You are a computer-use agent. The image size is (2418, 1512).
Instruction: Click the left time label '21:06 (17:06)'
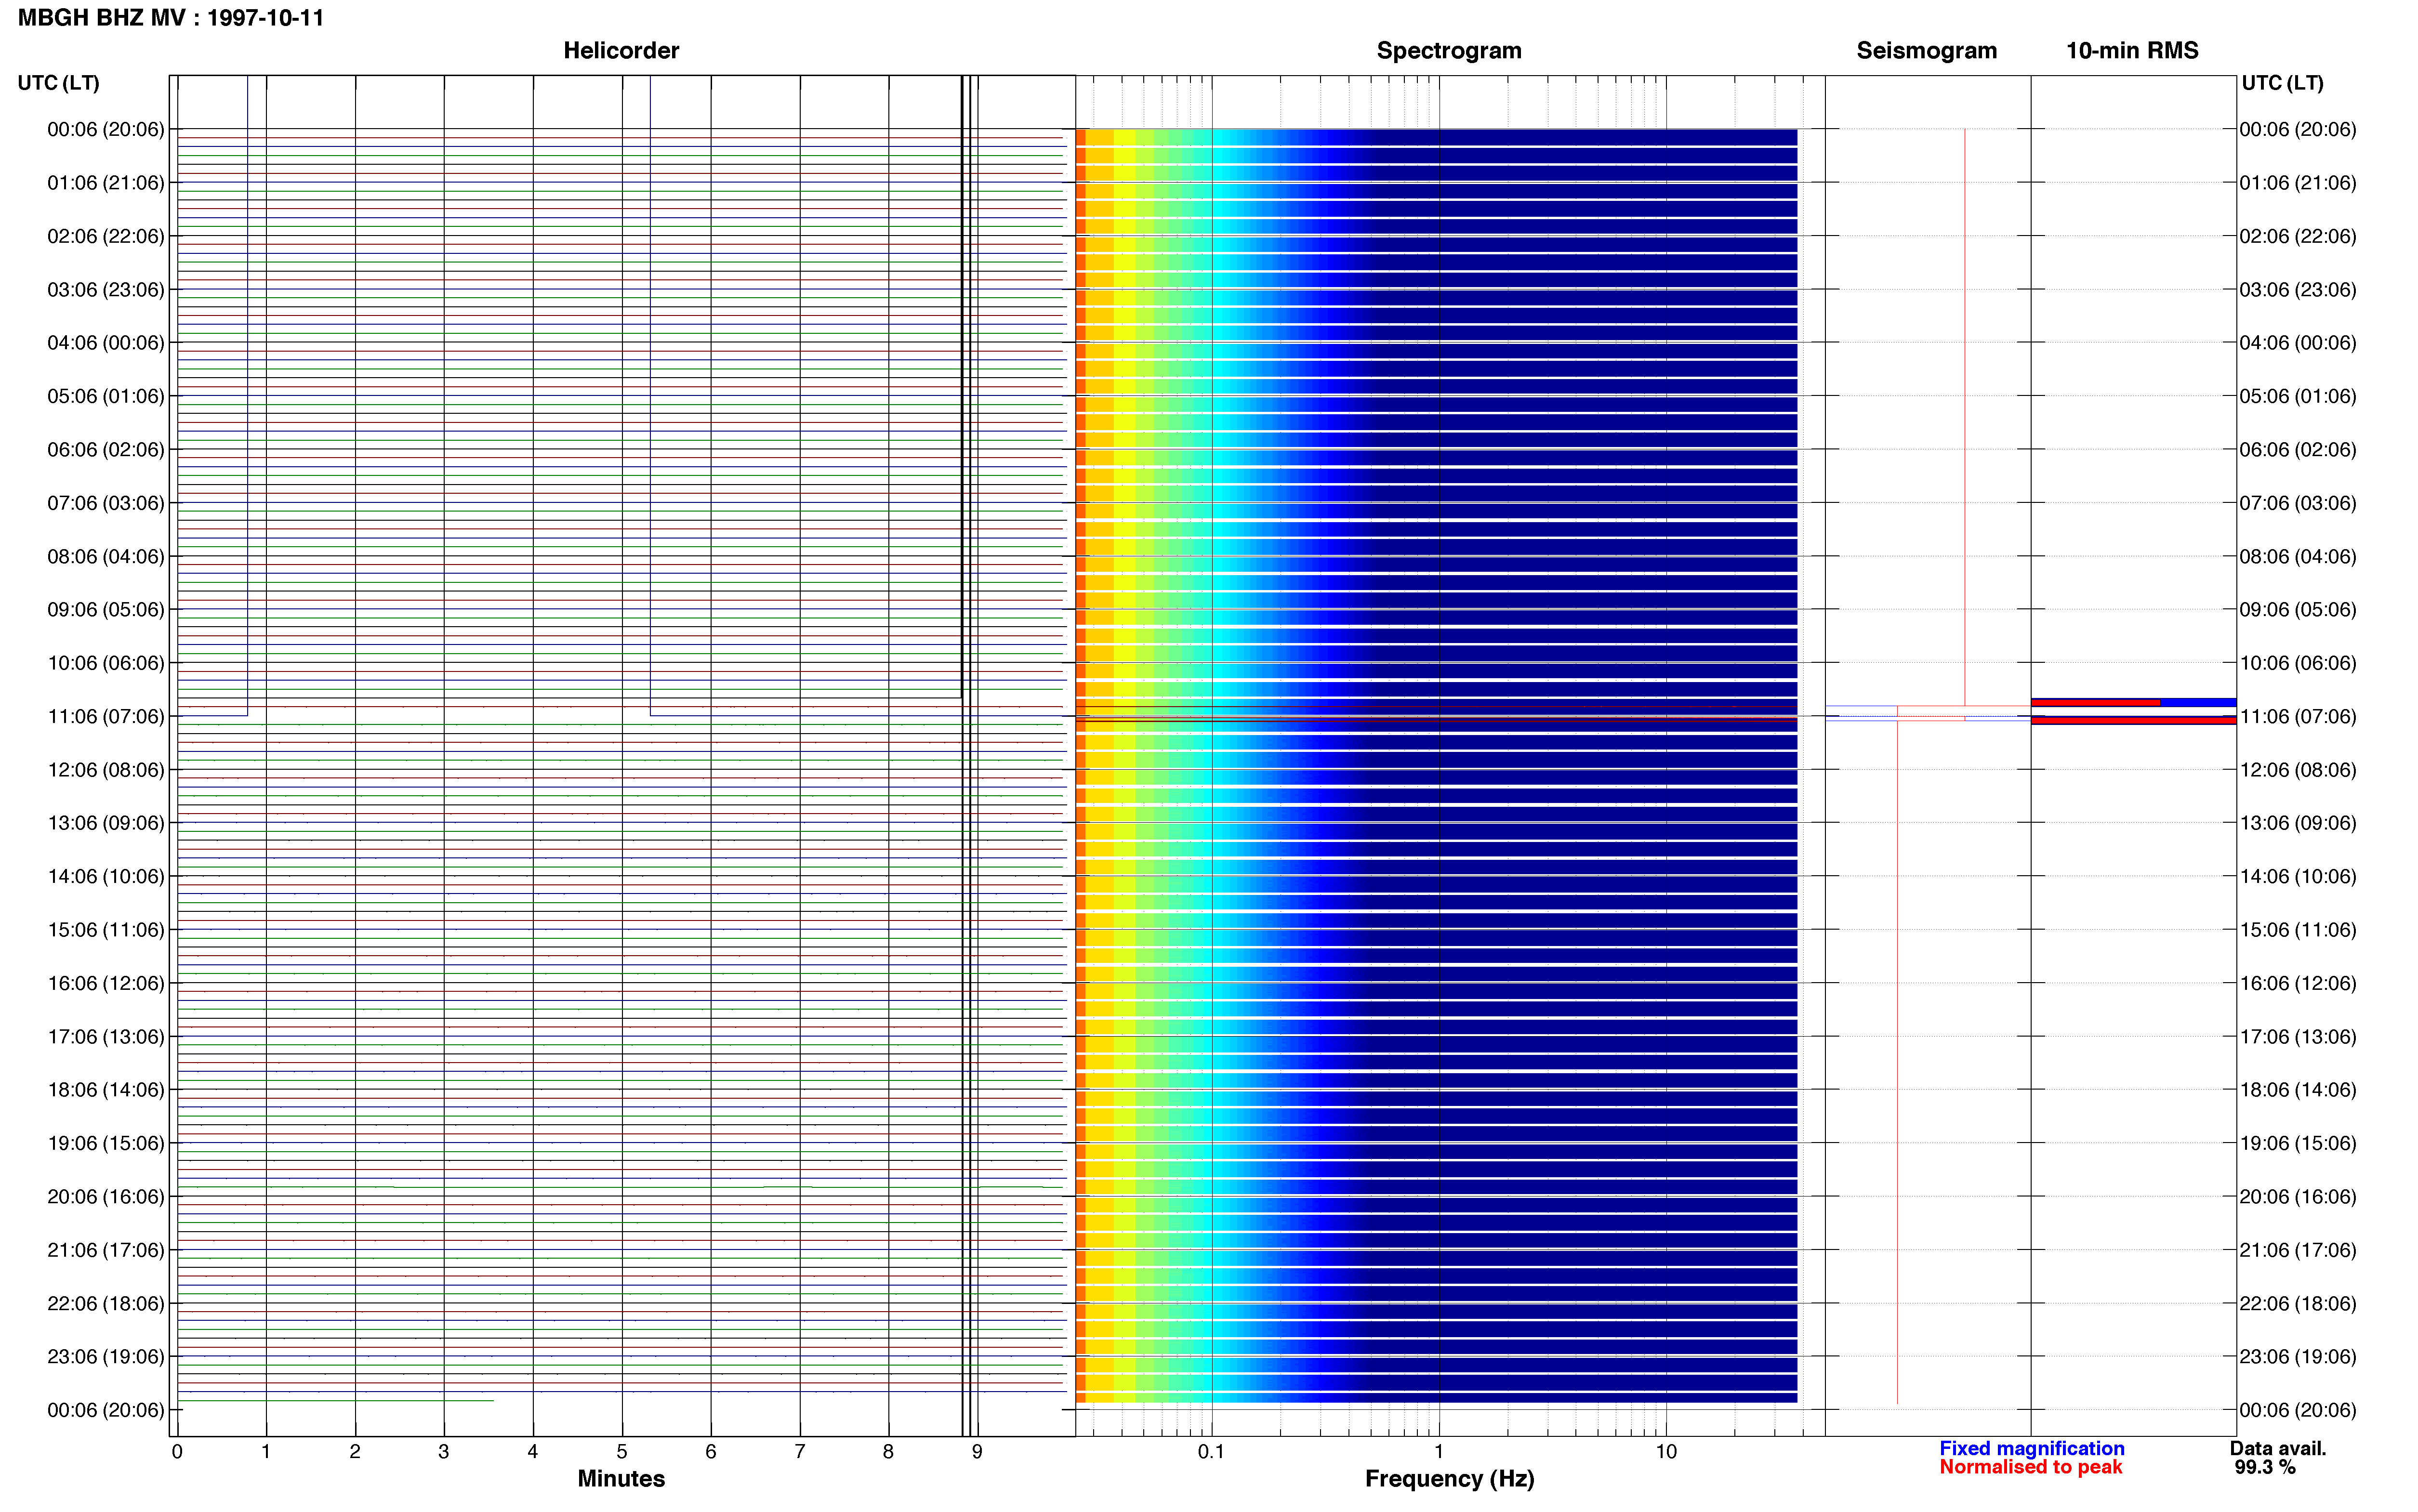pos(106,1250)
